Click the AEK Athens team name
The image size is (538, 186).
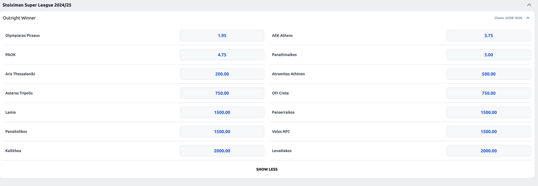(282, 36)
